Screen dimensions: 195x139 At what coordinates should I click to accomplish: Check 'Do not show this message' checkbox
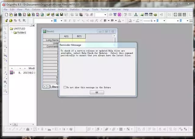pos(65,87)
